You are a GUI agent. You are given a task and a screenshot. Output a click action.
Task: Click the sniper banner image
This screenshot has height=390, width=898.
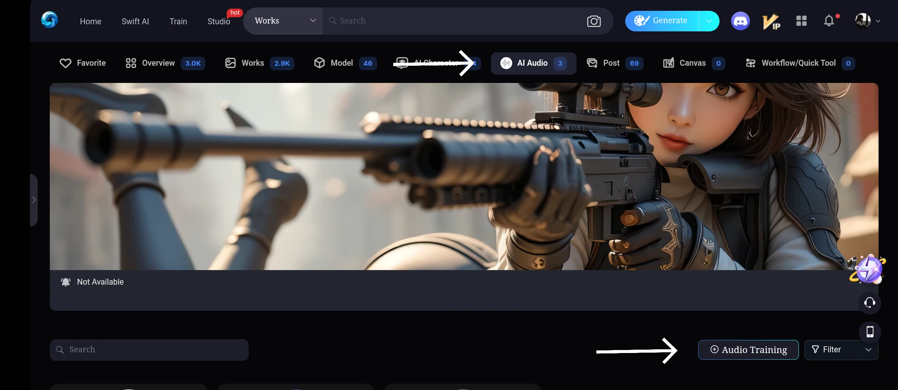click(464, 176)
